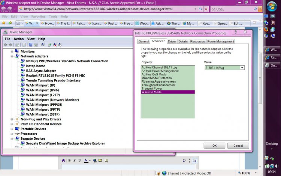281x176 pixels.
Task: Click Cancel in the Properties dialog
Action: [238, 146]
